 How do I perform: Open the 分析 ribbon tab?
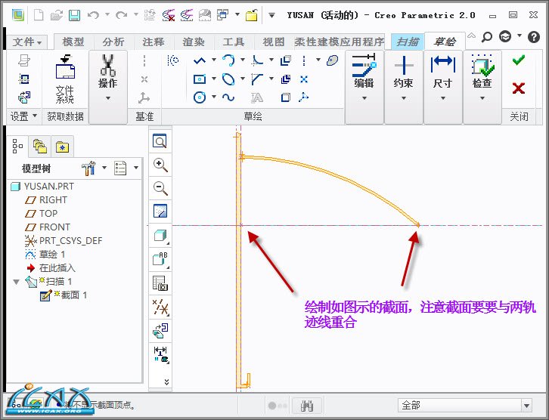click(x=113, y=42)
